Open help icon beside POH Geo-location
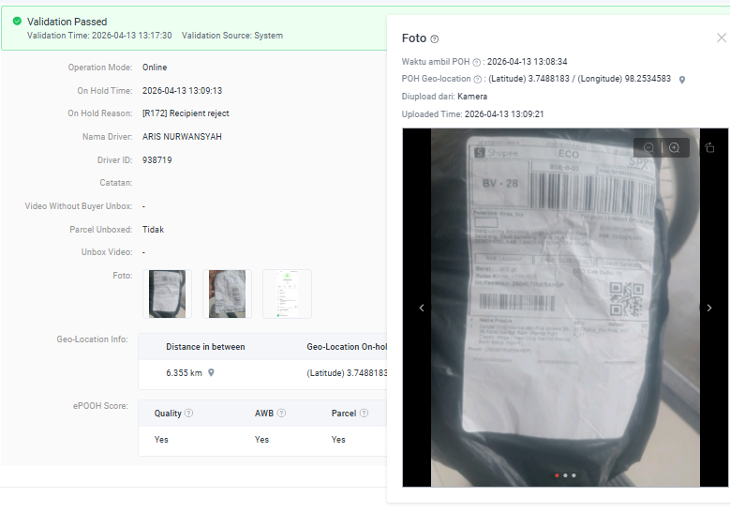 [x=477, y=80]
